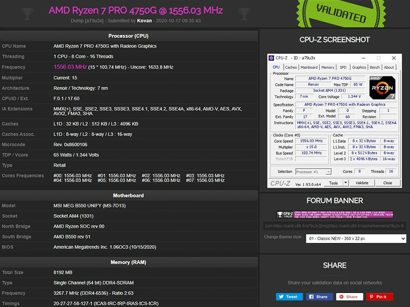This screenshot has height=307, width=410.
Task: Click the blue Facebook Share button
Action: coord(320,297)
